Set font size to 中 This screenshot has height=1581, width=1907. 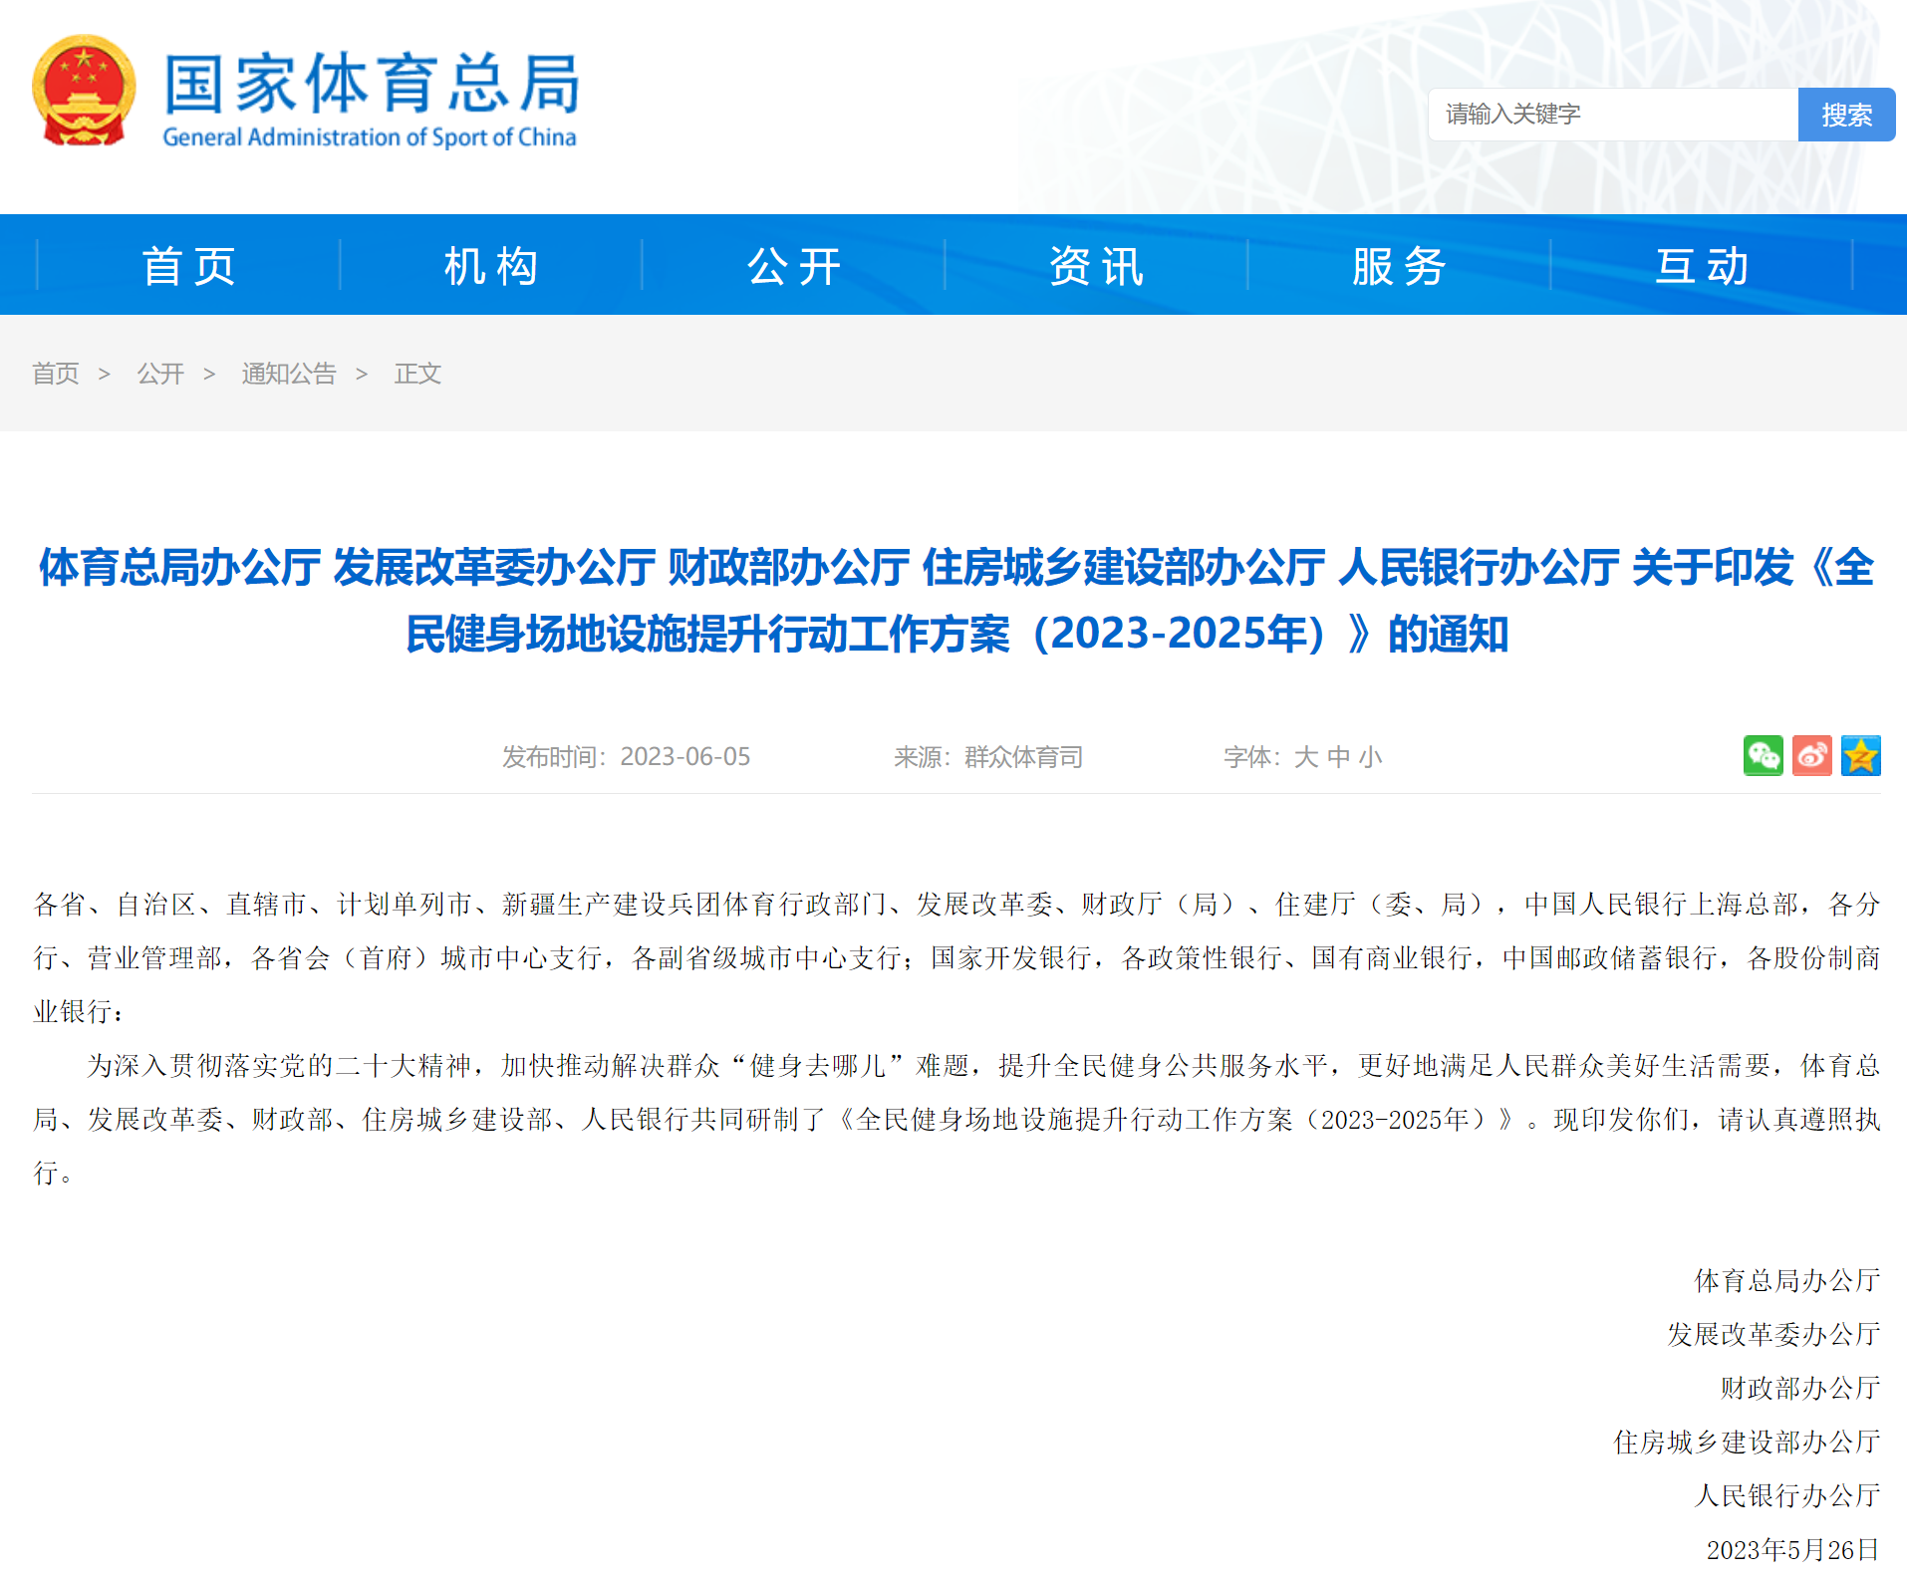(x=1338, y=757)
